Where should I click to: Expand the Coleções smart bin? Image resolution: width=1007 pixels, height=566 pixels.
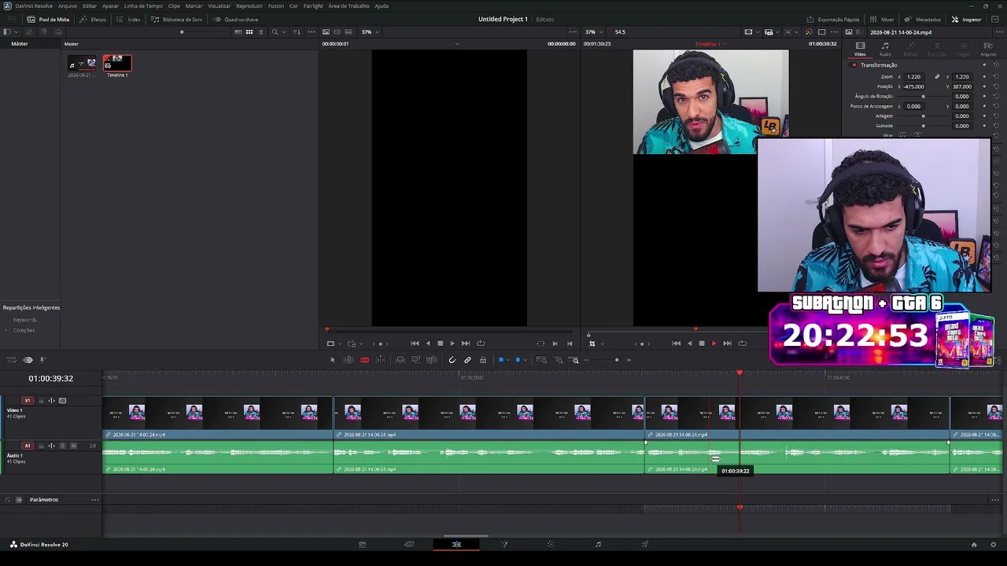pyautogui.click(x=6, y=330)
